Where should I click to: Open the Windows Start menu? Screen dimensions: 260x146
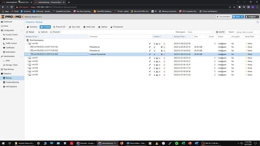(3, 143)
